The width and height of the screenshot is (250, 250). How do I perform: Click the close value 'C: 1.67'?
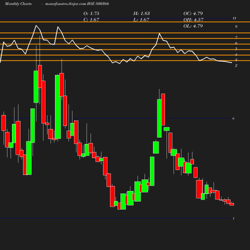click(x=91, y=20)
